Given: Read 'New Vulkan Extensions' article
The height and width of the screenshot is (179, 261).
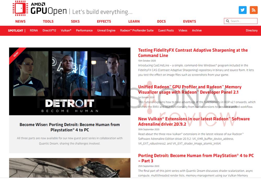Looking at the screenshot, I should coord(194,122).
